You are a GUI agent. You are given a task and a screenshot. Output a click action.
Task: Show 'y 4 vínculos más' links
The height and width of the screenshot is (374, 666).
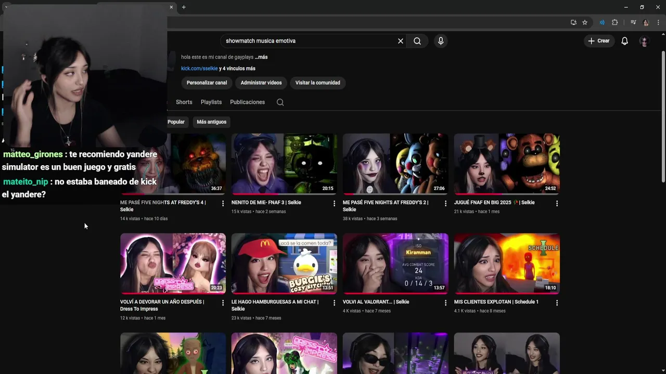[237, 69]
